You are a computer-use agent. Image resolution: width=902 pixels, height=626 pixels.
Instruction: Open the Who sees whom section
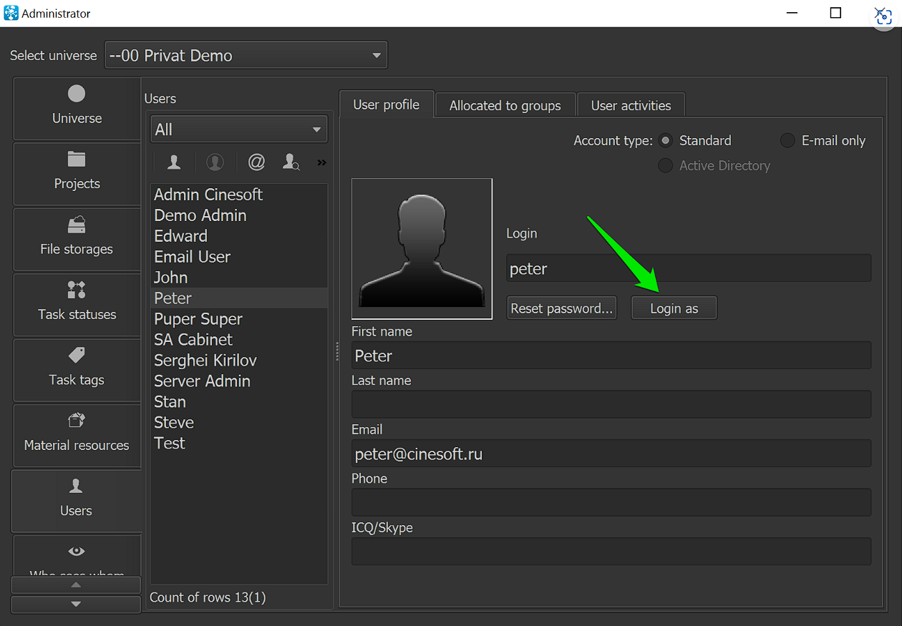click(x=77, y=557)
